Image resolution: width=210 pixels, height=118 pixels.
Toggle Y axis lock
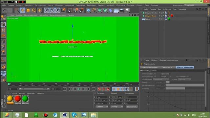coord(52,10)
